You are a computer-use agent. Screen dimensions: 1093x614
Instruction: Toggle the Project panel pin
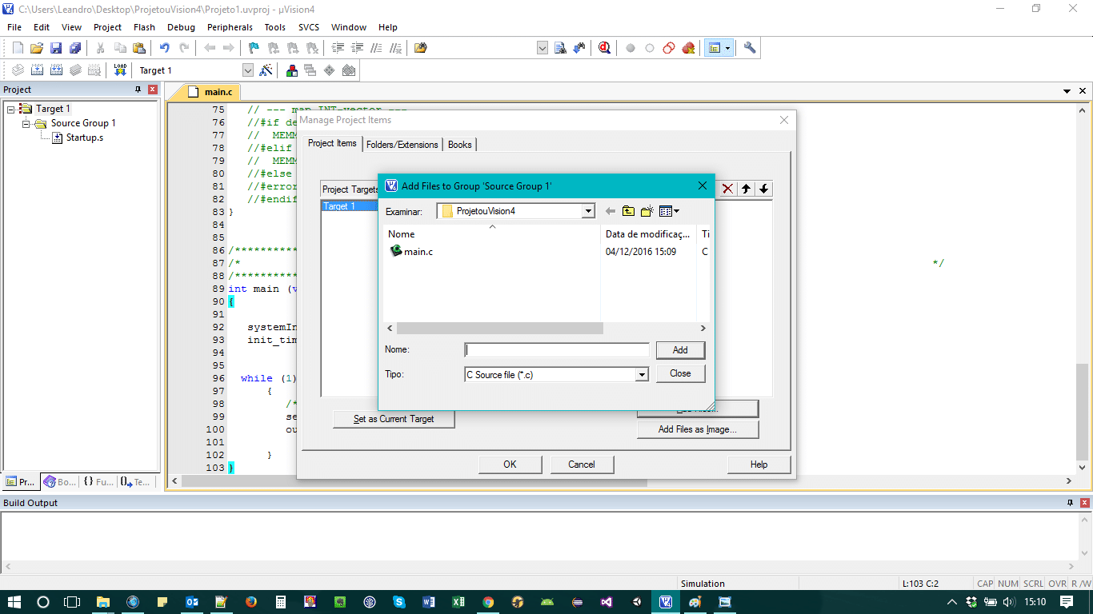[138, 90]
